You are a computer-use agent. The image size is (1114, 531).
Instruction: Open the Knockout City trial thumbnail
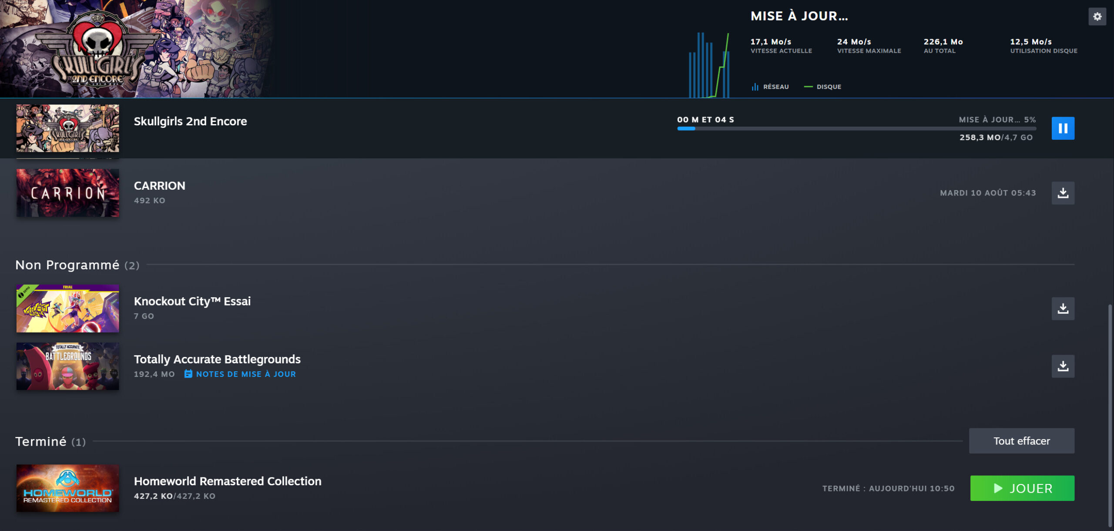point(67,309)
